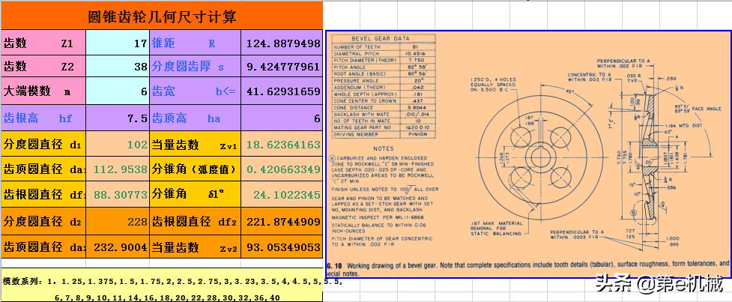Select the root diameter value 88.30773
This screenshot has height=302, width=732.
pyautogui.click(x=118, y=194)
